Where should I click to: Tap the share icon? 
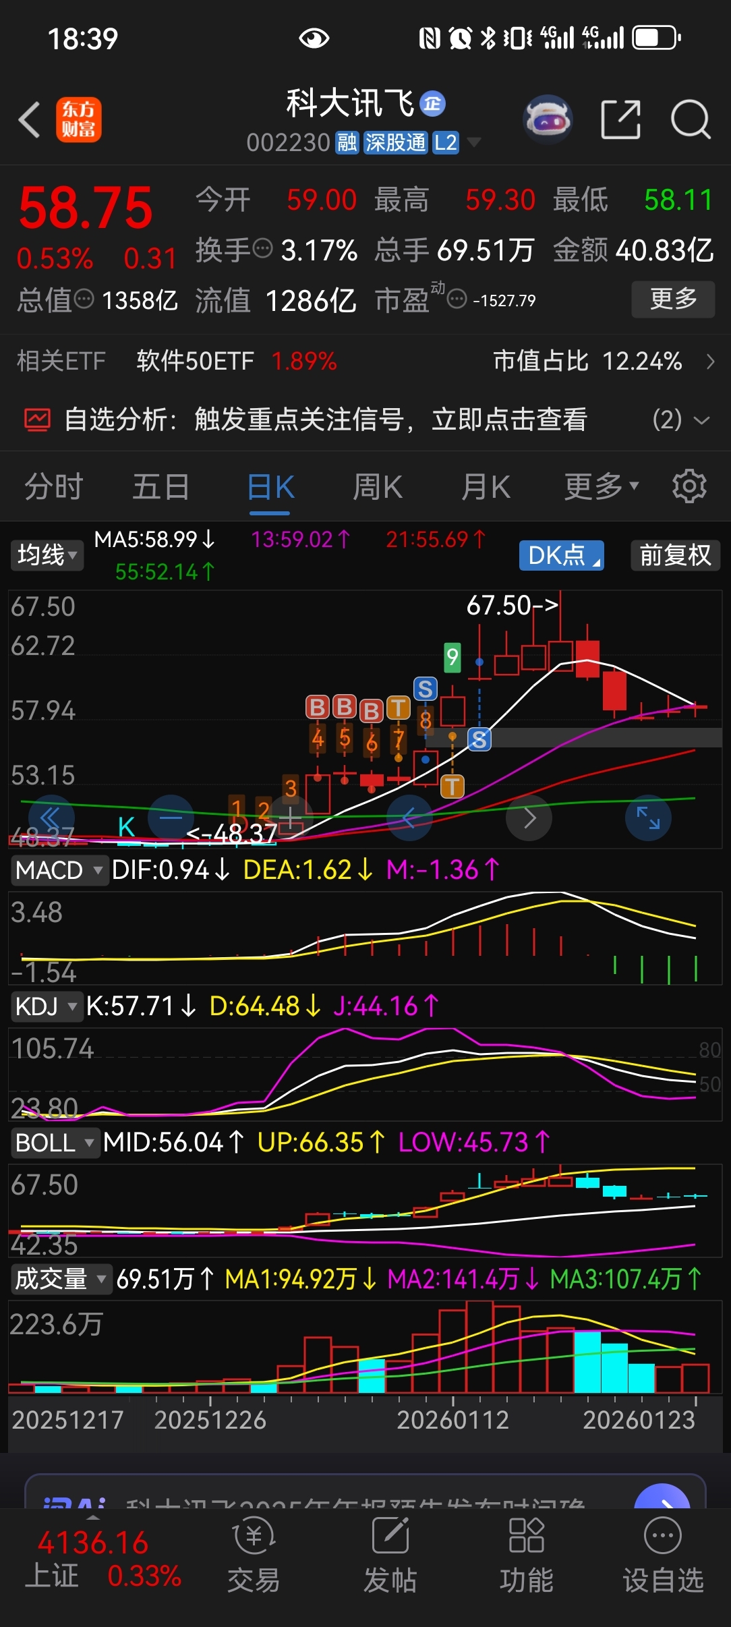(x=620, y=119)
